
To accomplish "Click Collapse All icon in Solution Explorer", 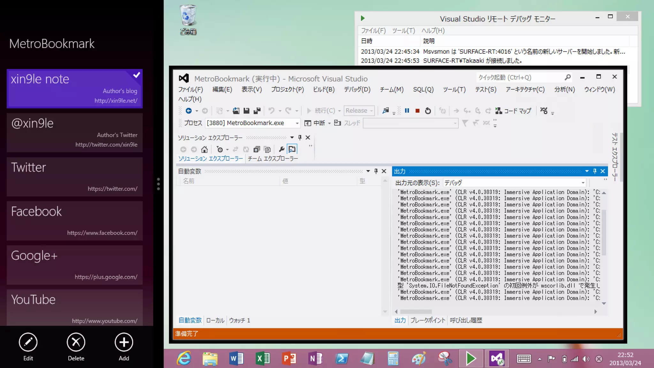I will (257, 149).
